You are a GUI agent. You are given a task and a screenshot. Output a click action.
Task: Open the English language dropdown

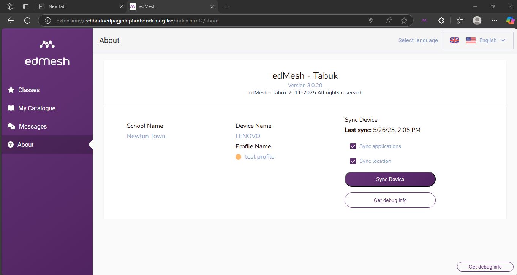477,40
